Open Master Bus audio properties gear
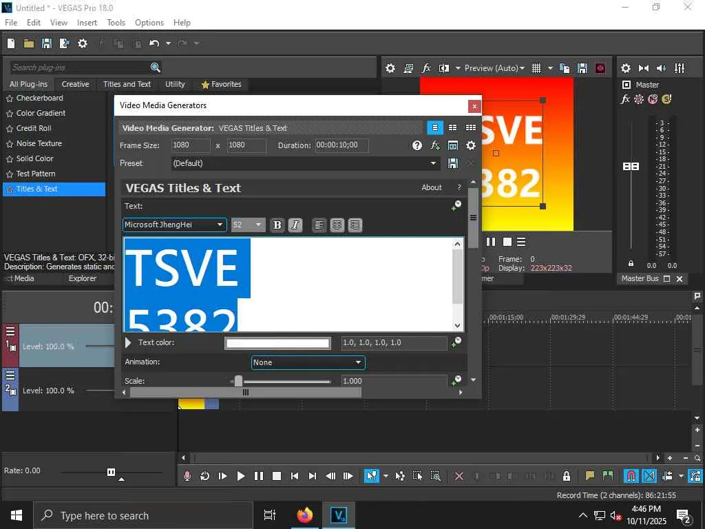Viewport: 705px width, 529px height. point(625,68)
